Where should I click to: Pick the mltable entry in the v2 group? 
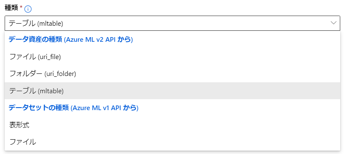[172, 91]
